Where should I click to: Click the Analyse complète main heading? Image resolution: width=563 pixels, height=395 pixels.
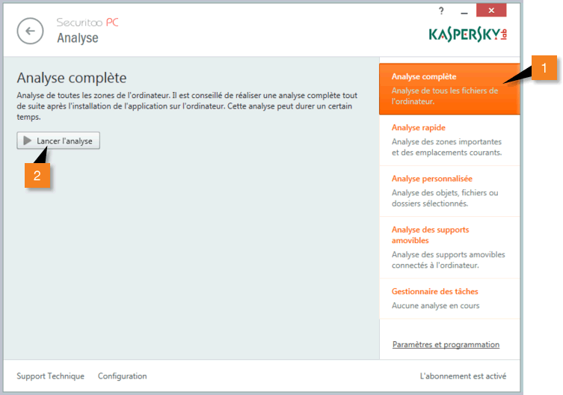click(x=72, y=78)
